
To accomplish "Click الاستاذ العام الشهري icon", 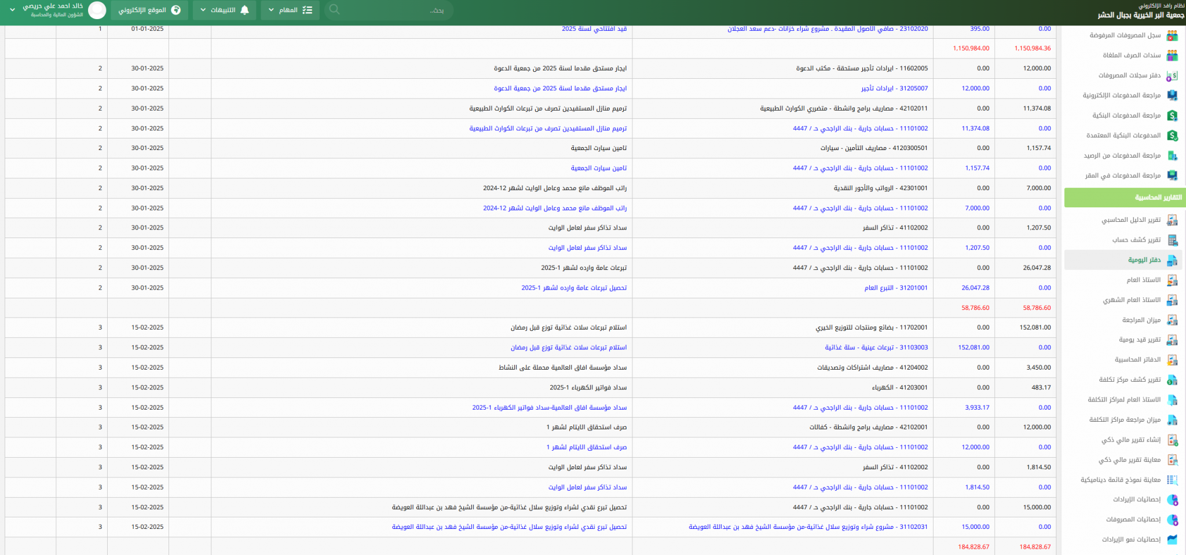I will click(x=1172, y=300).
